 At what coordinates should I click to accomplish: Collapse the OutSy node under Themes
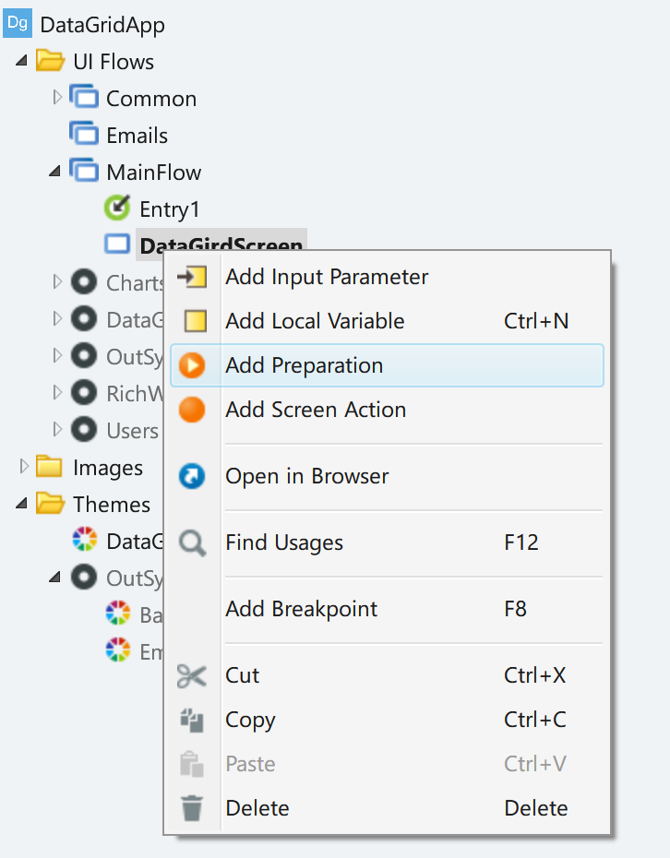[54, 577]
